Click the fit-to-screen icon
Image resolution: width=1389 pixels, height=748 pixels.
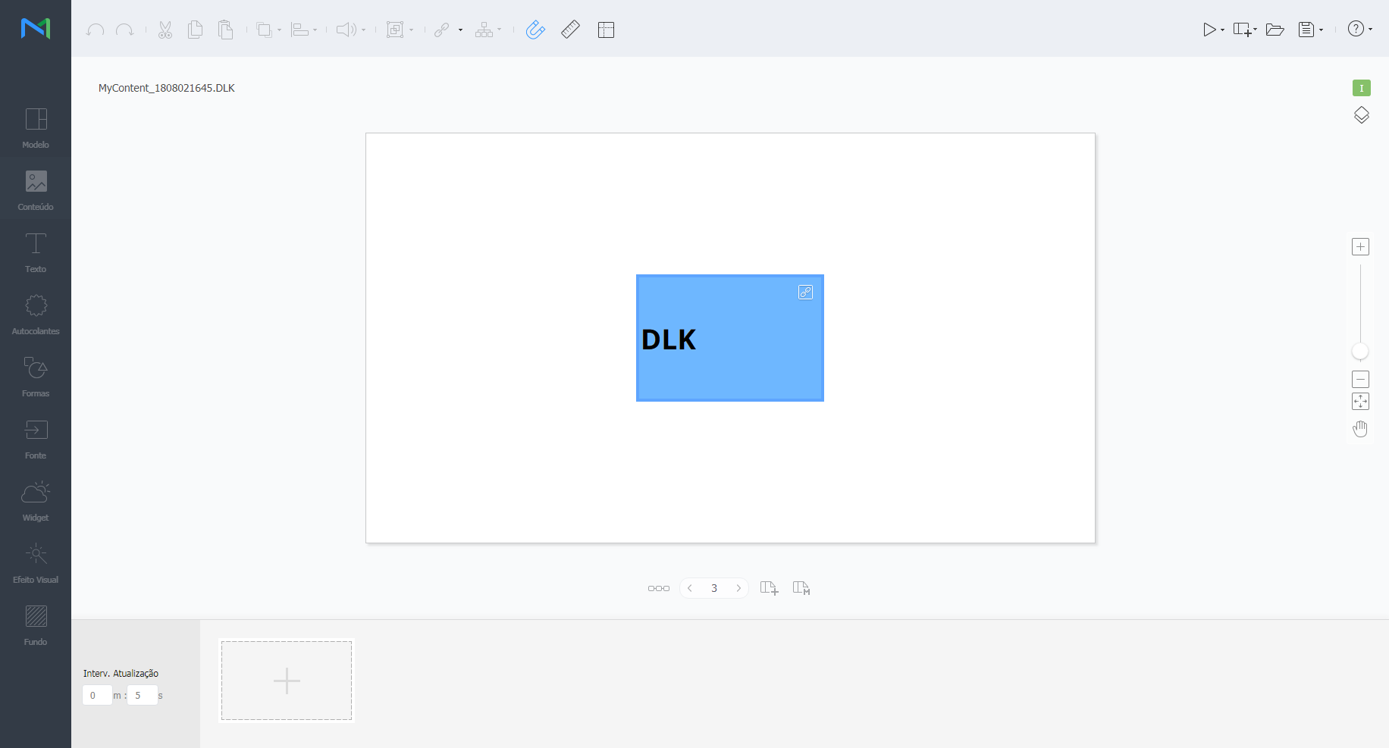(x=1360, y=402)
